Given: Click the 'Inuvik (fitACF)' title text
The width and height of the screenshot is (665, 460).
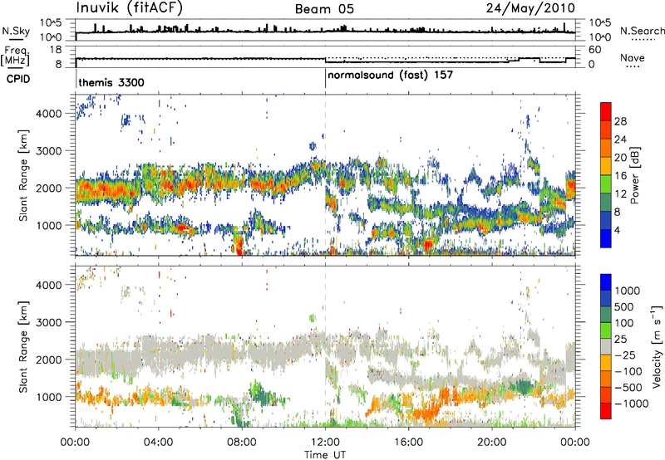Looking at the screenshot, I should click(130, 8).
